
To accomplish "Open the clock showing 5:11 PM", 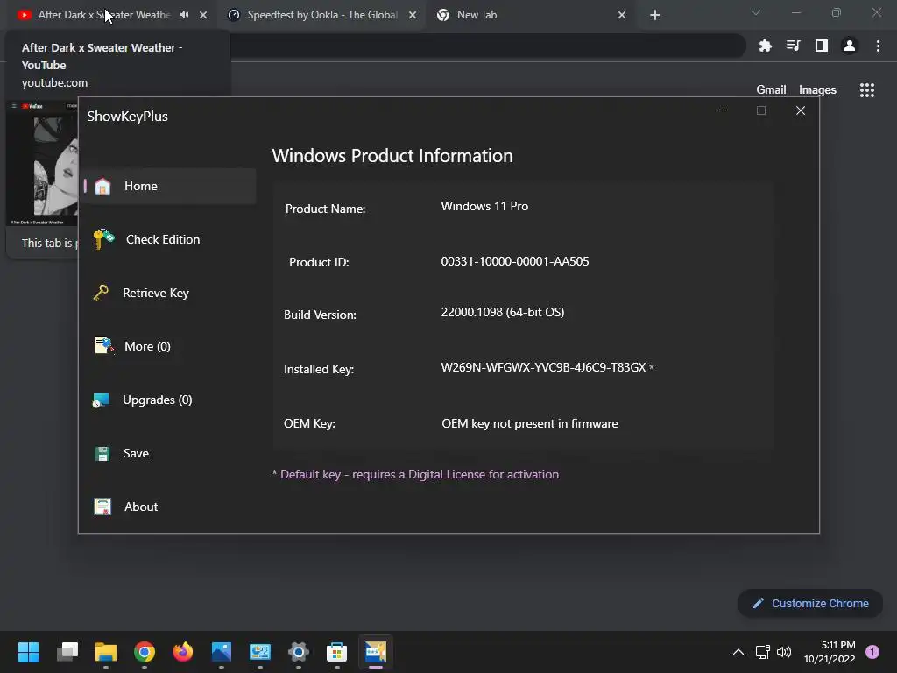I will pyautogui.click(x=830, y=652).
